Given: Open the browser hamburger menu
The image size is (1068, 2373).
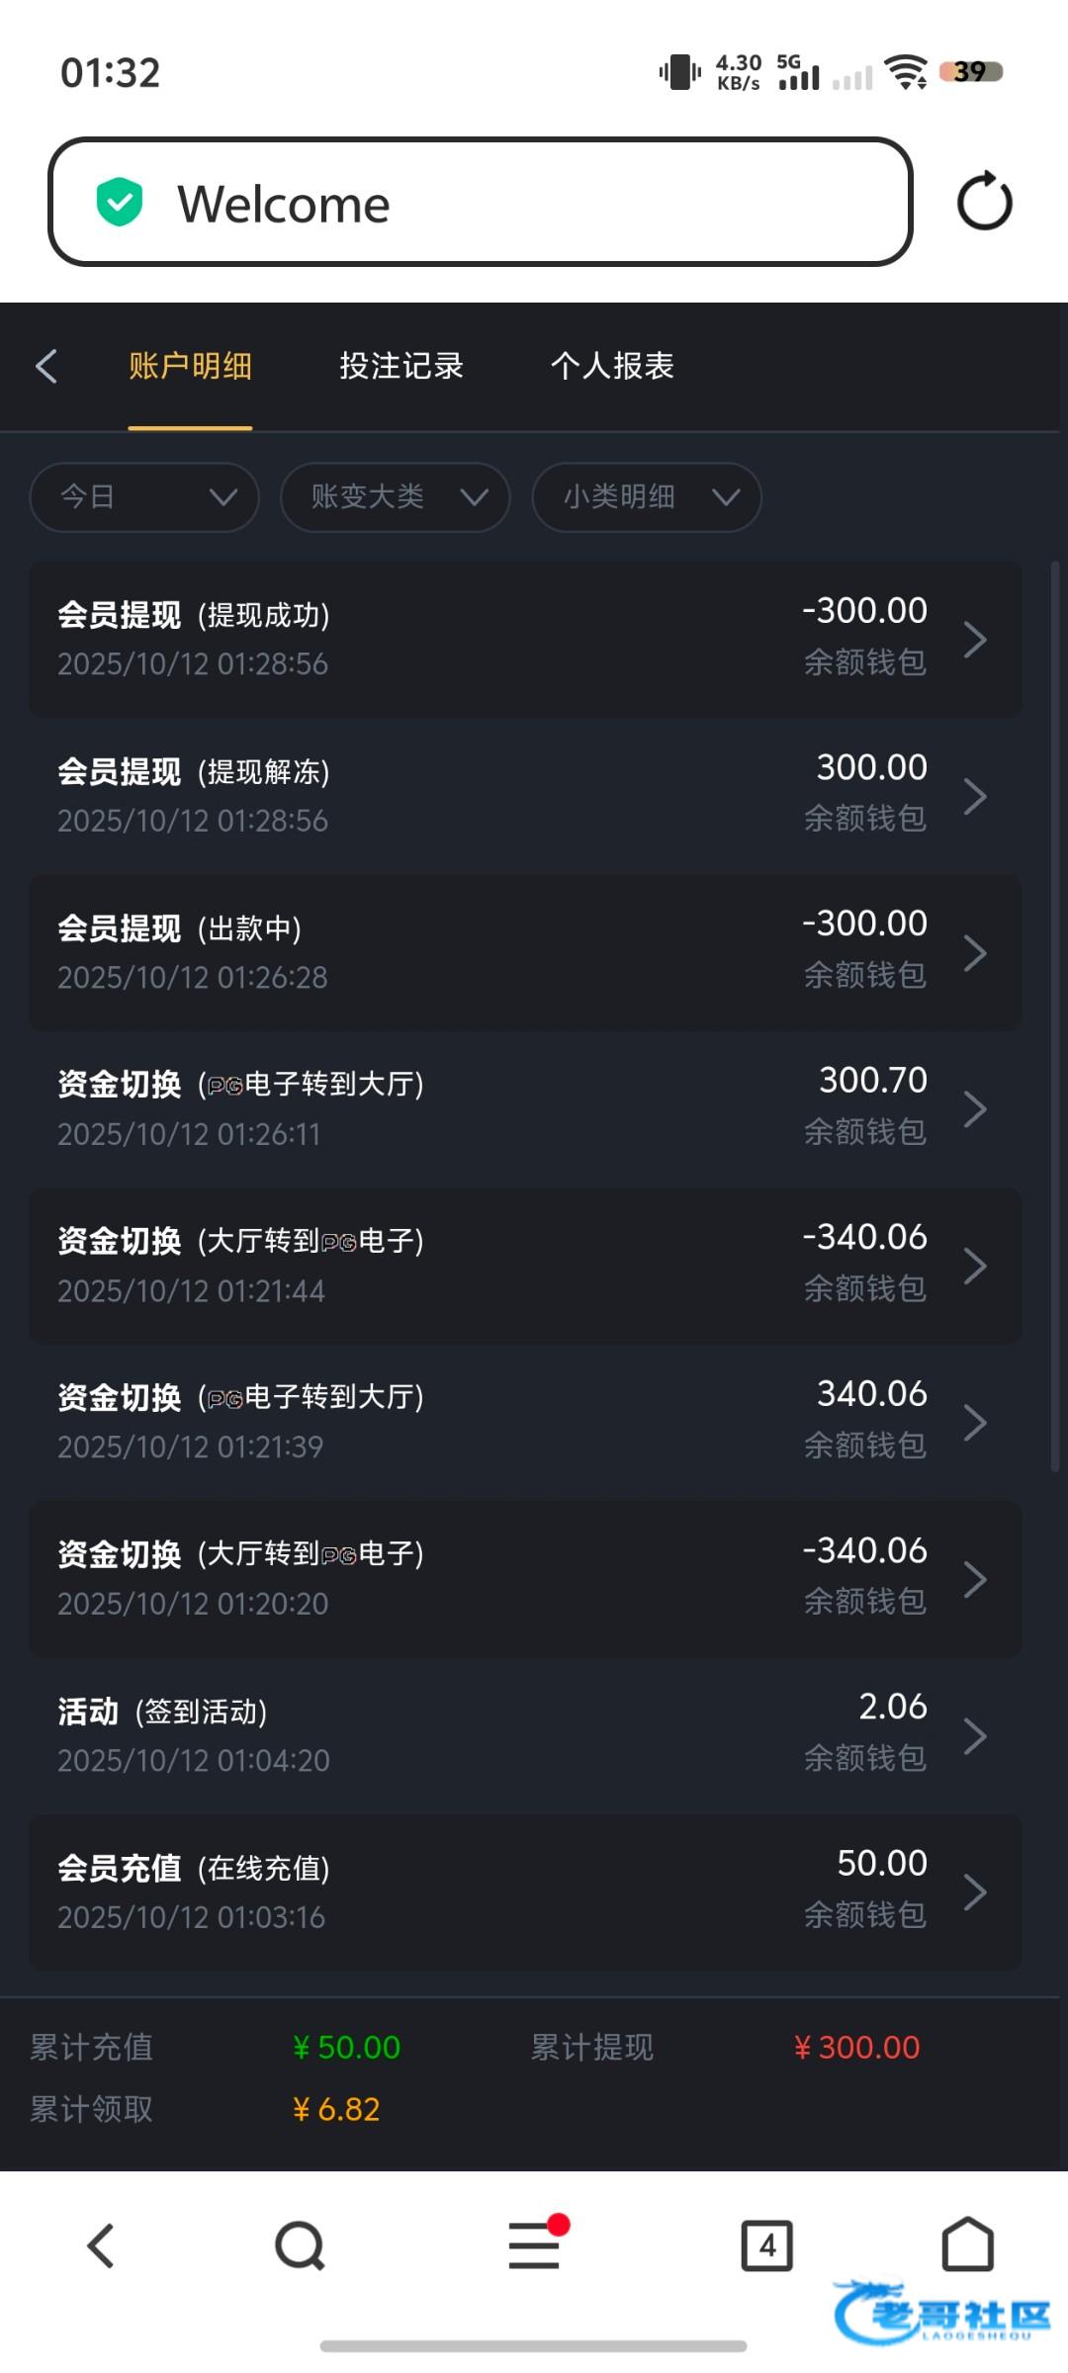Looking at the screenshot, I should [535, 2245].
